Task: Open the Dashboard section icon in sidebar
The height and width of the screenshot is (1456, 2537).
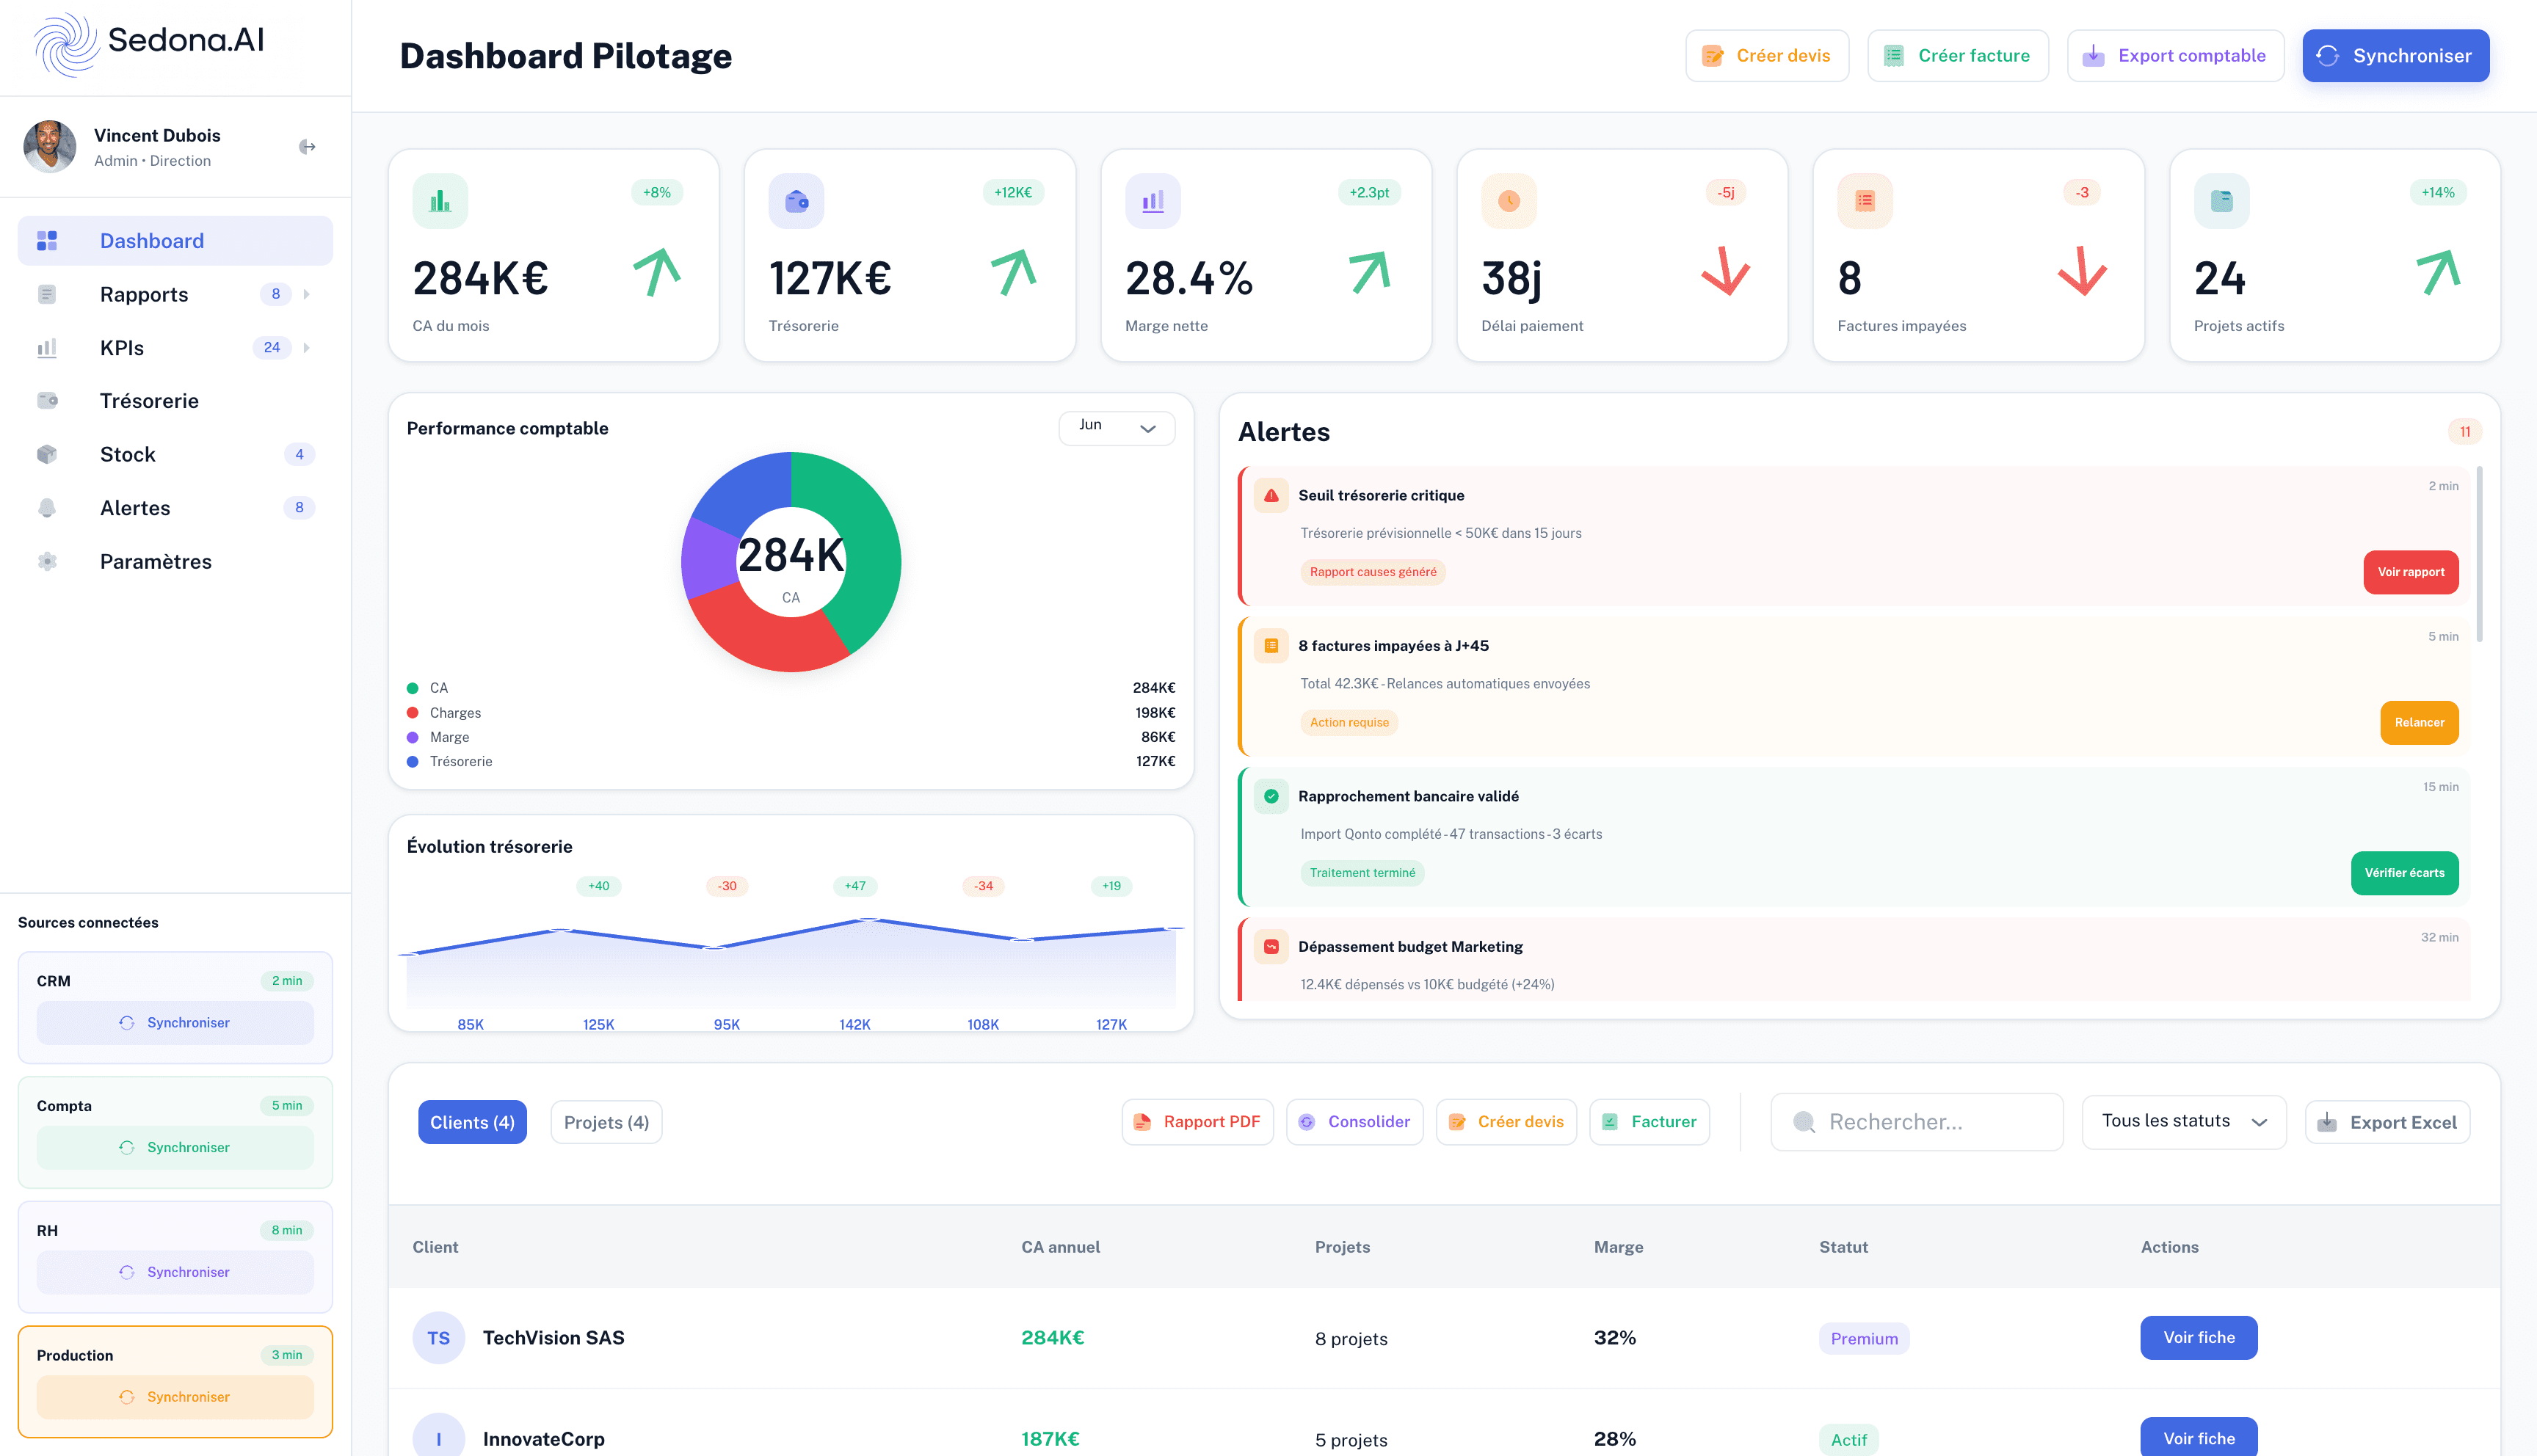Action: [x=47, y=240]
